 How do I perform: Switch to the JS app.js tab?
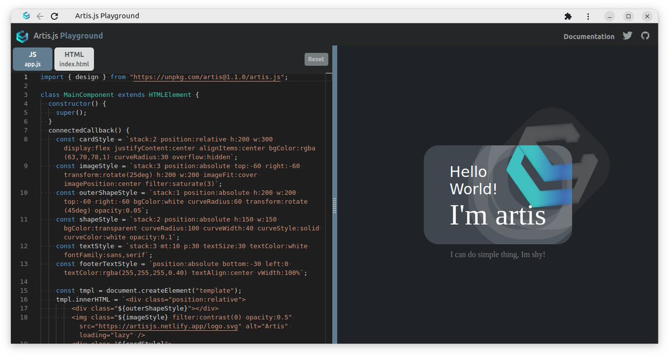coord(32,59)
